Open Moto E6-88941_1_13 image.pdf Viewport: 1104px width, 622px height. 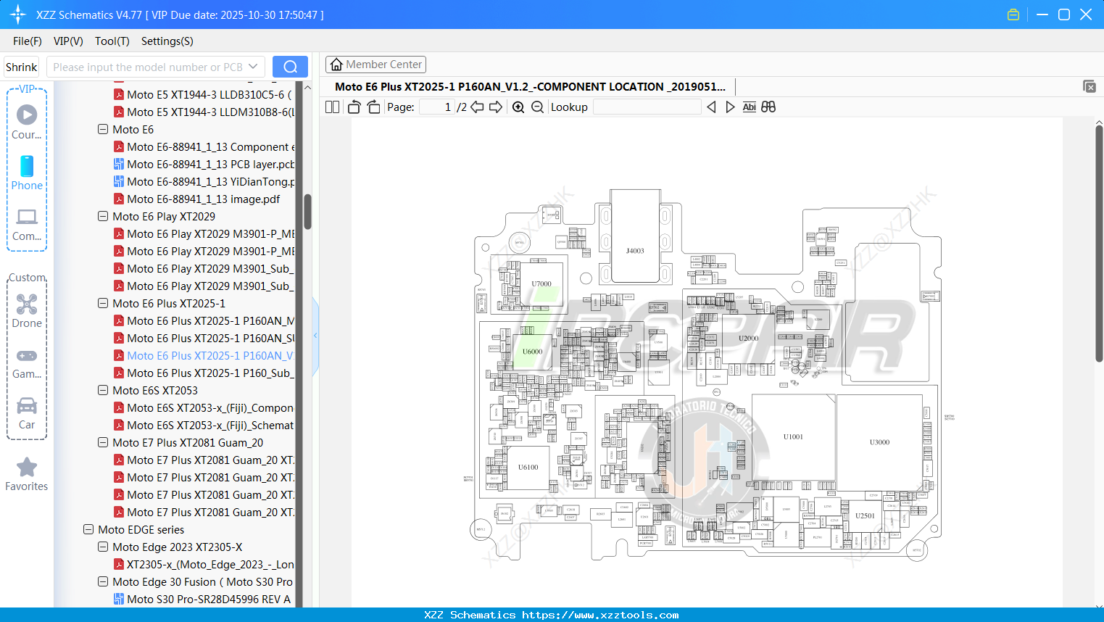196,199
